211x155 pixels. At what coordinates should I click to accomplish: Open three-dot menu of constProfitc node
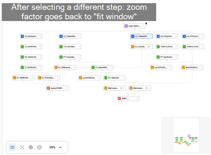(x=170, y=67)
